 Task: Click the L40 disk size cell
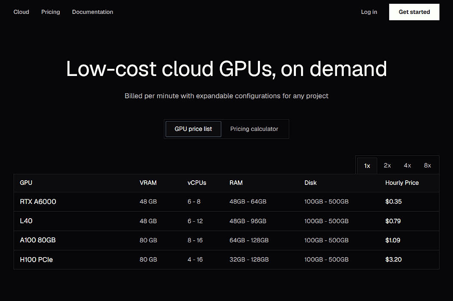coord(326,221)
